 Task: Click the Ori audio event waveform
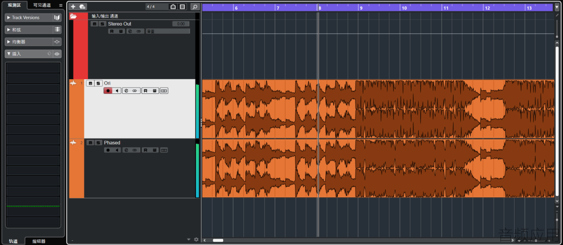(x=378, y=109)
